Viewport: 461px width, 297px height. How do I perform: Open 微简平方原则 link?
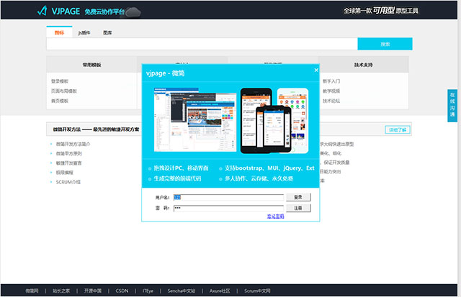coord(69,153)
